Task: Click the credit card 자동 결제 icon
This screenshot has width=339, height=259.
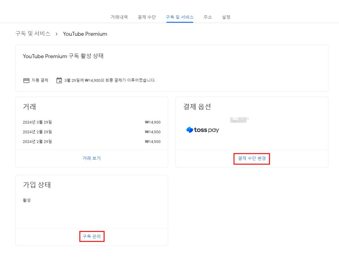Action: pos(26,81)
